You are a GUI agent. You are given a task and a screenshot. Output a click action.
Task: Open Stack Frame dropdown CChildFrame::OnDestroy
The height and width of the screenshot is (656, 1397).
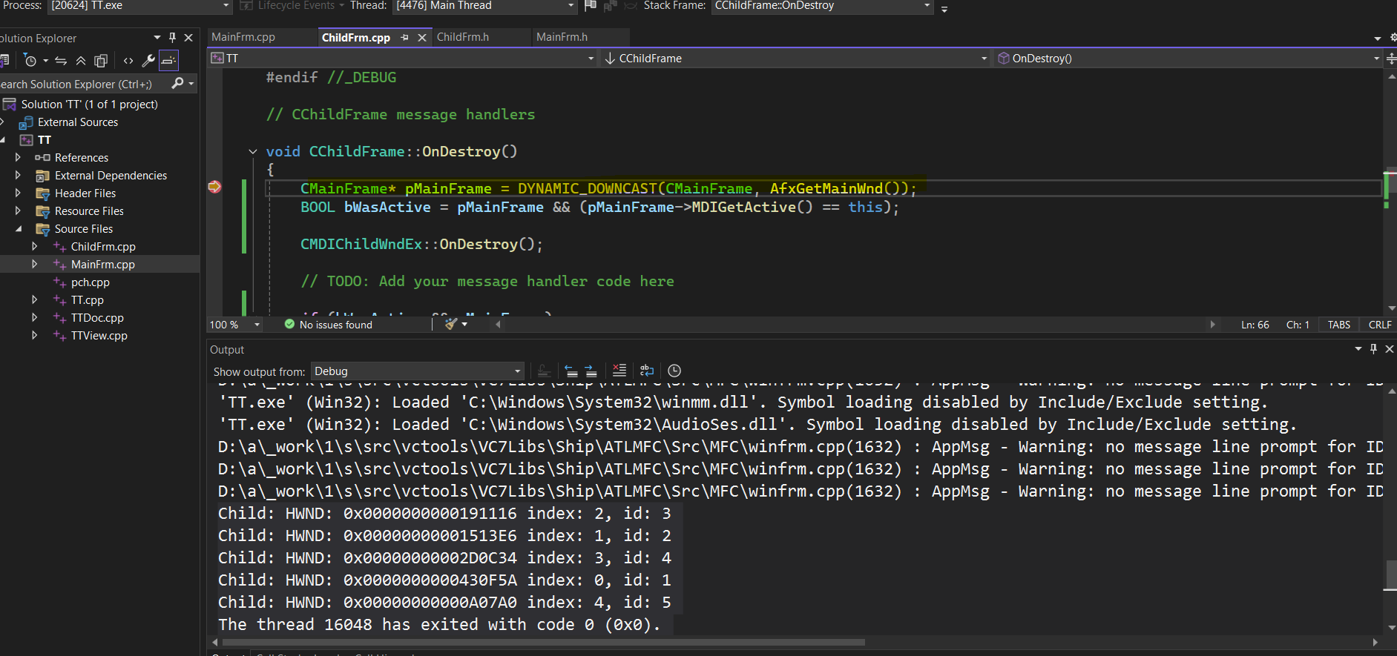[x=822, y=6]
